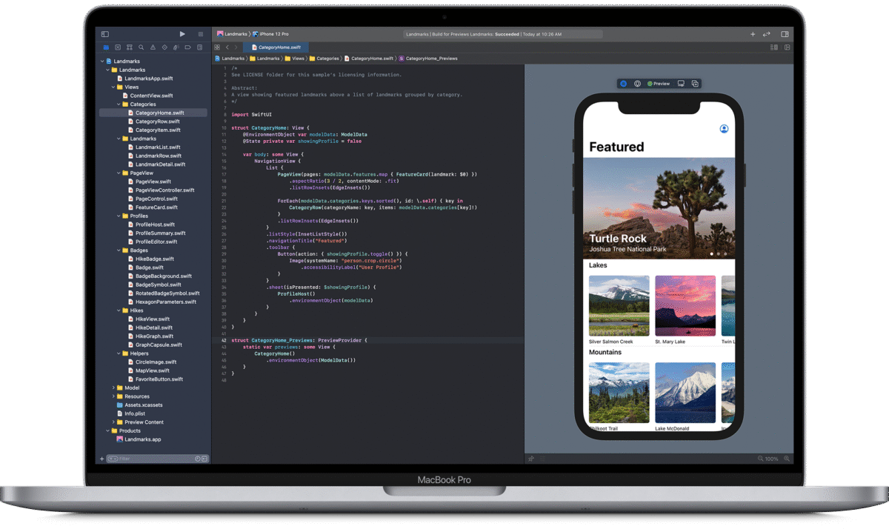
Task: Select CategoryRow.swift file
Action: tap(153, 122)
